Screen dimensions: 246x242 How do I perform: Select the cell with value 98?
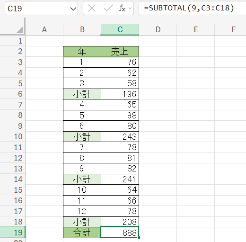tap(120, 116)
